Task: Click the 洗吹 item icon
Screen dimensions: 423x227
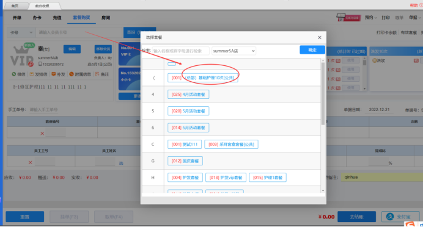Action: point(375,60)
